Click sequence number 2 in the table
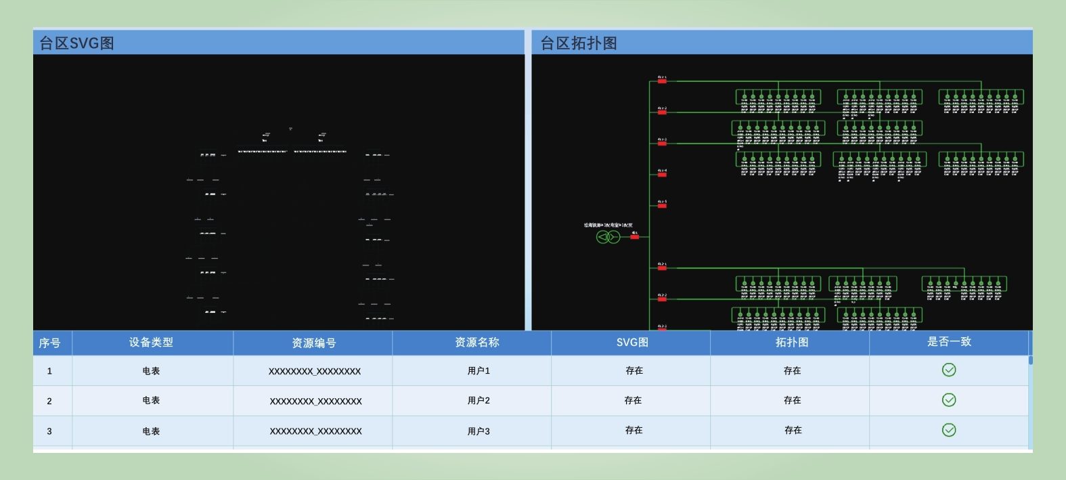1066x480 pixels. [x=49, y=401]
